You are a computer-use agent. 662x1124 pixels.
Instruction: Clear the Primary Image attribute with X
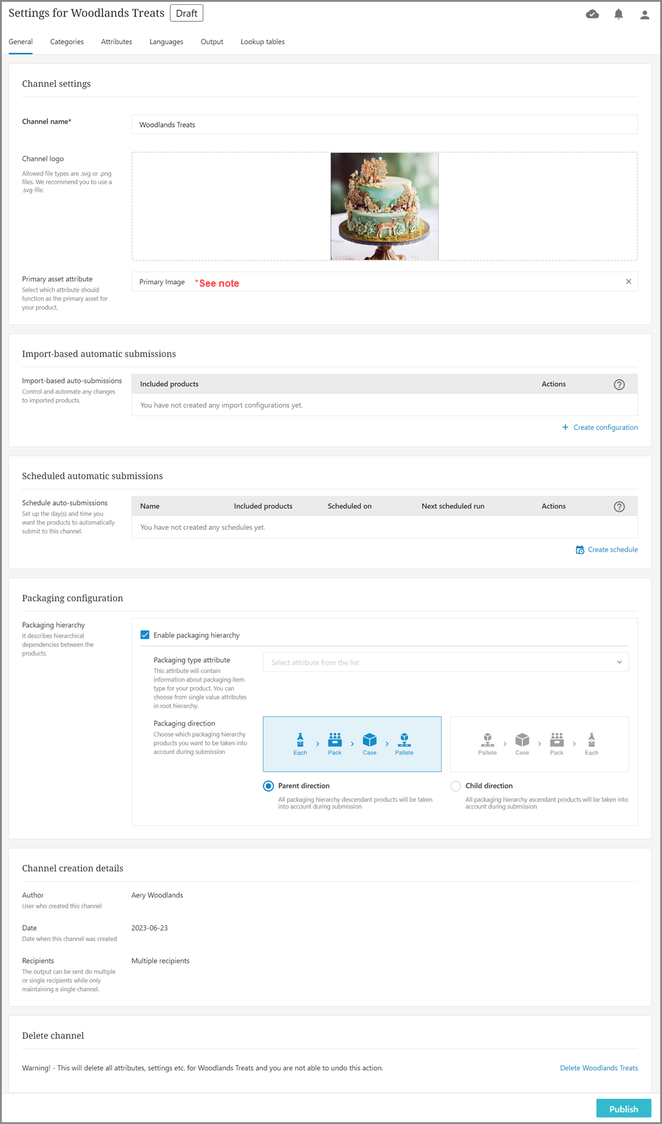pyautogui.click(x=628, y=281)
